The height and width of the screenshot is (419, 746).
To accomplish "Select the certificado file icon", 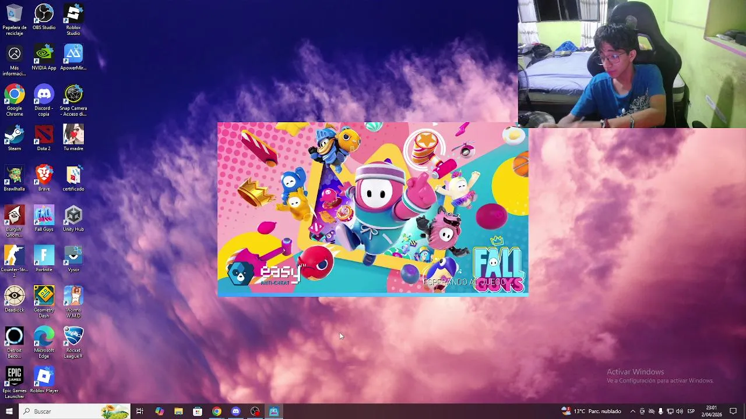I will pos(73,178).
